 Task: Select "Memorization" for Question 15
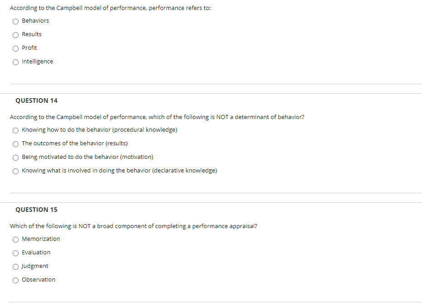(15, 239)
